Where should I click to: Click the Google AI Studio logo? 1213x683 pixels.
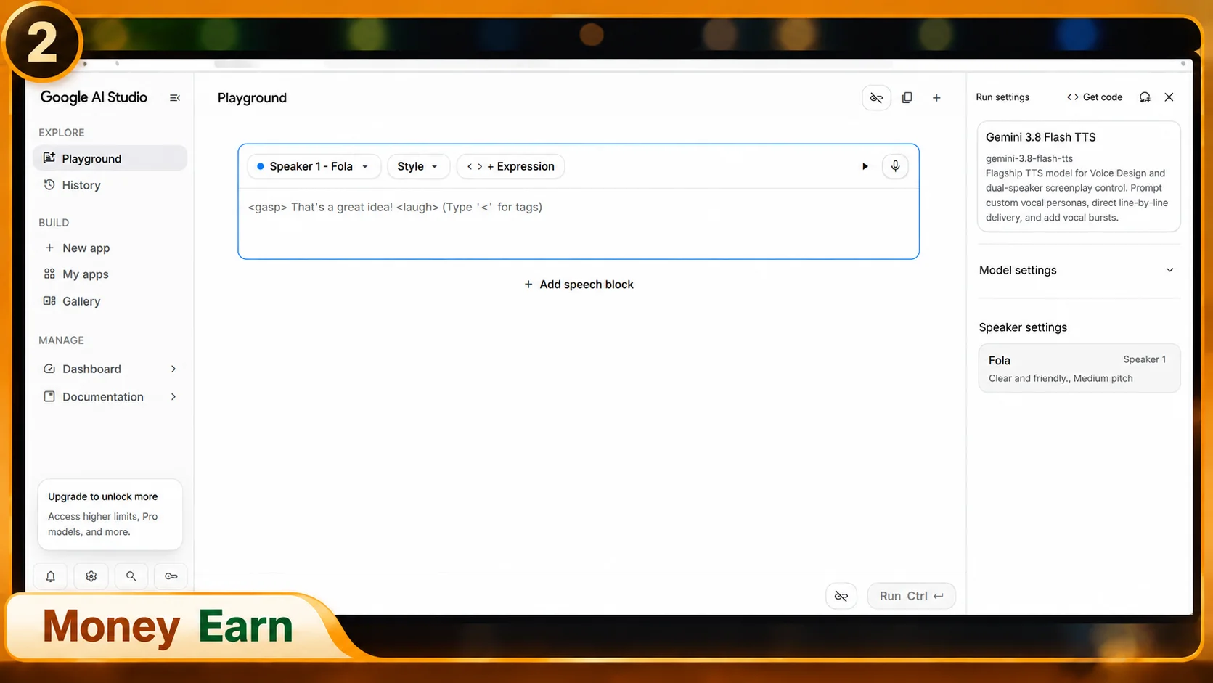[x=94, y=97]
